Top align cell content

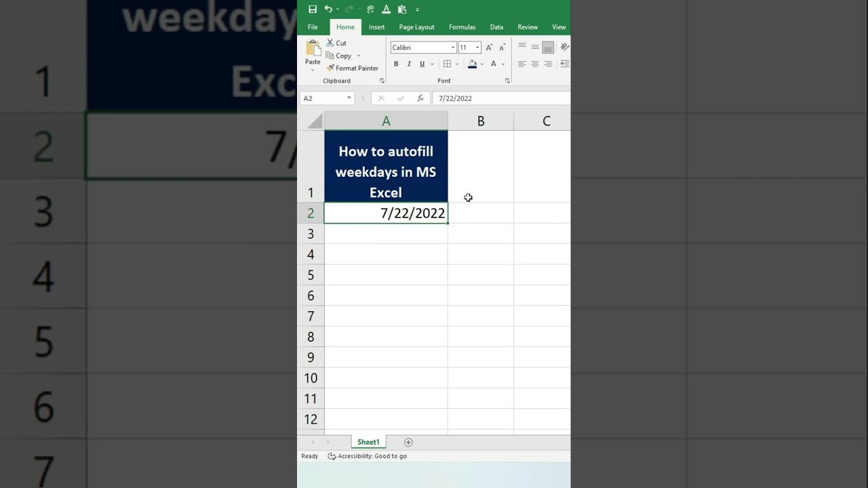point(522,47)
